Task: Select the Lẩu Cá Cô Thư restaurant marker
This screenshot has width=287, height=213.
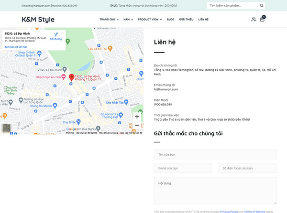Action: click(110, 49)
